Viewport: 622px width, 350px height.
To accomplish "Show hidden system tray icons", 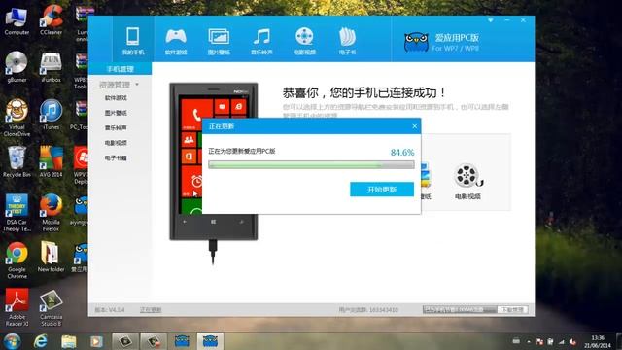I will click(x=529, y=341).
